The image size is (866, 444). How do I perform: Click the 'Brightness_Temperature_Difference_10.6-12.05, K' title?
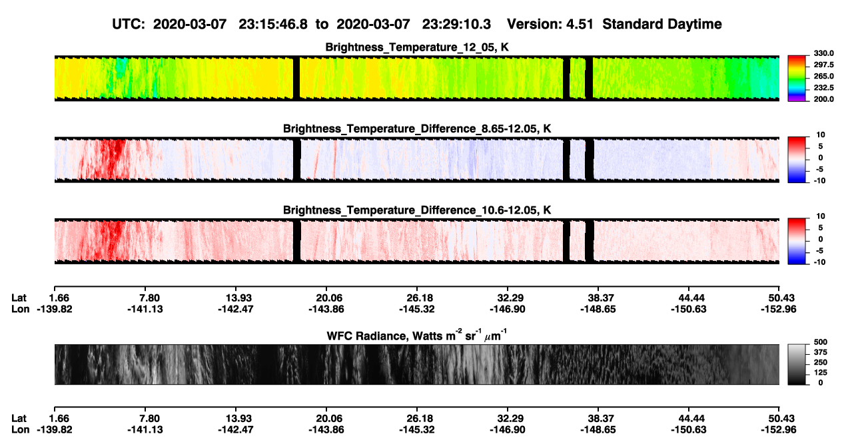(417, 210)
